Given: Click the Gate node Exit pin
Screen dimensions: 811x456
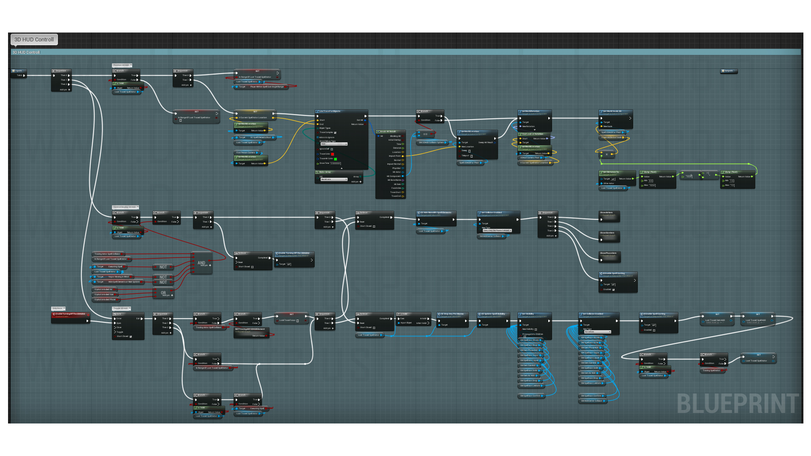Looking at the screenshot, I should 142,319.
